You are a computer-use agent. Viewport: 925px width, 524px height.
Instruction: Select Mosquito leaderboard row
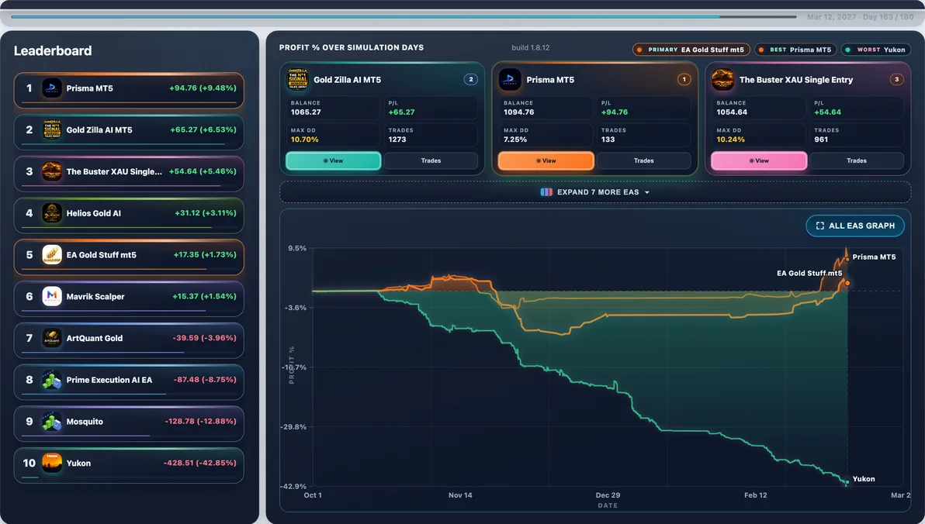(x=129, y=424)
